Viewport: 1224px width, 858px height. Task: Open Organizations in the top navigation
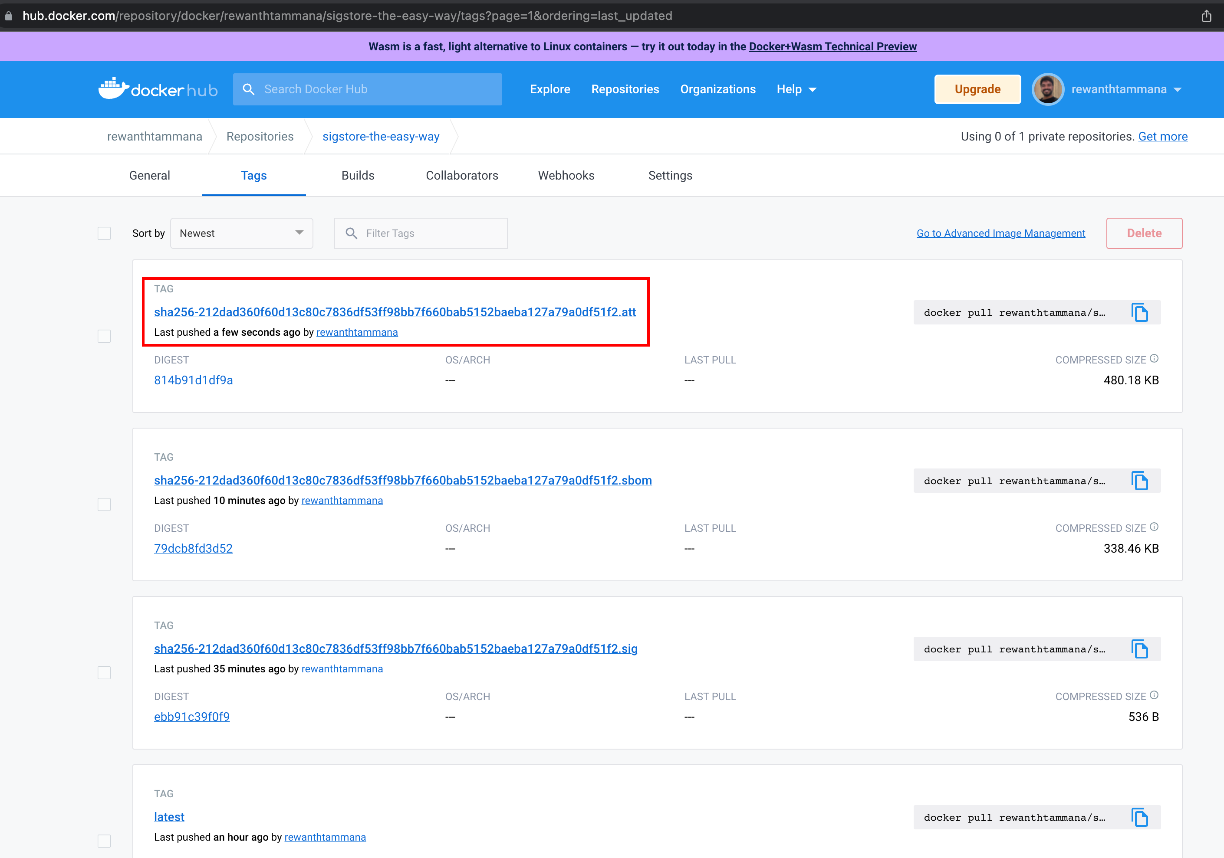pyautogui.click(x=718, y=89)
